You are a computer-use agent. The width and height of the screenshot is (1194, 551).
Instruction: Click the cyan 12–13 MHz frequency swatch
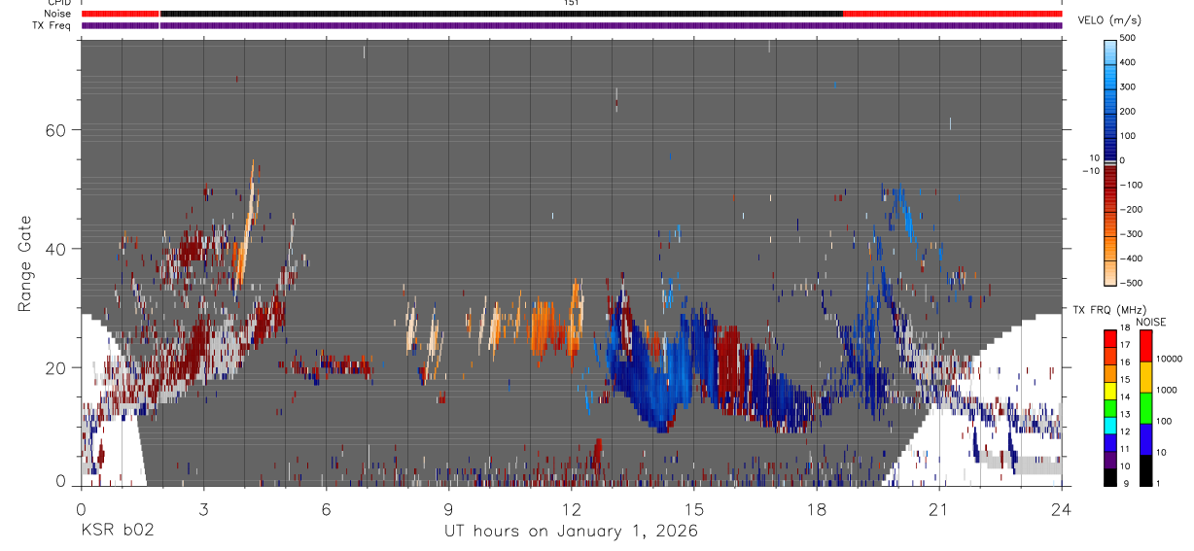coord(1110,425)
